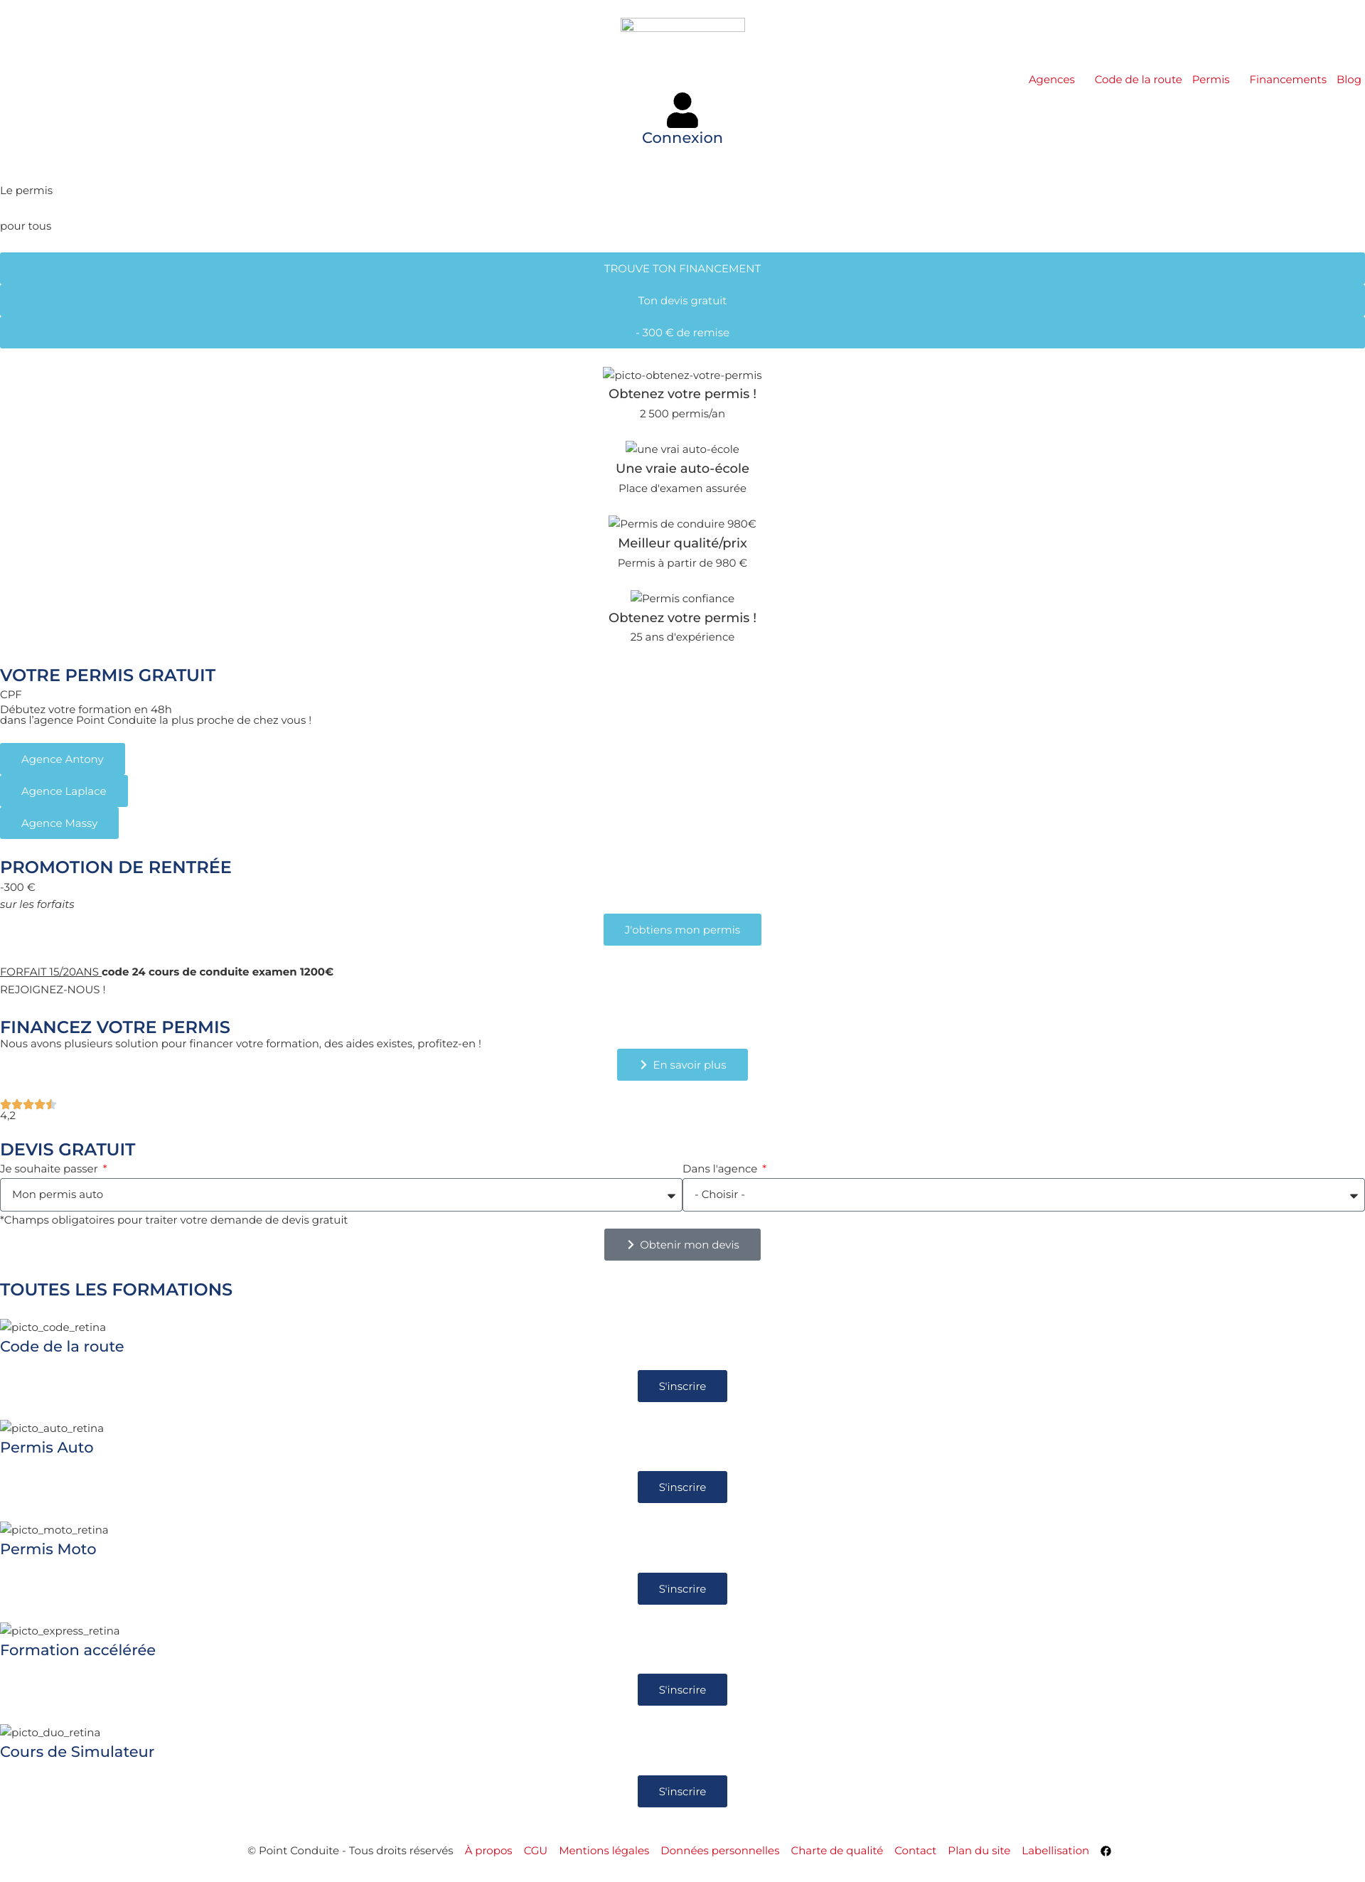Open 'Mentions légales' footer link
The image size is (1365, 1882).
(x=604, y=1851)
